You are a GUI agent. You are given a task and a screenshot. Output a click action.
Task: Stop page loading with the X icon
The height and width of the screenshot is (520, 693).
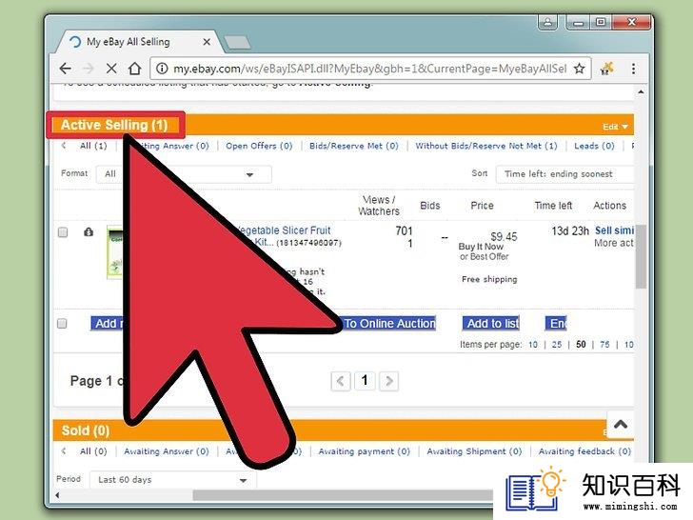coord(111,69)
